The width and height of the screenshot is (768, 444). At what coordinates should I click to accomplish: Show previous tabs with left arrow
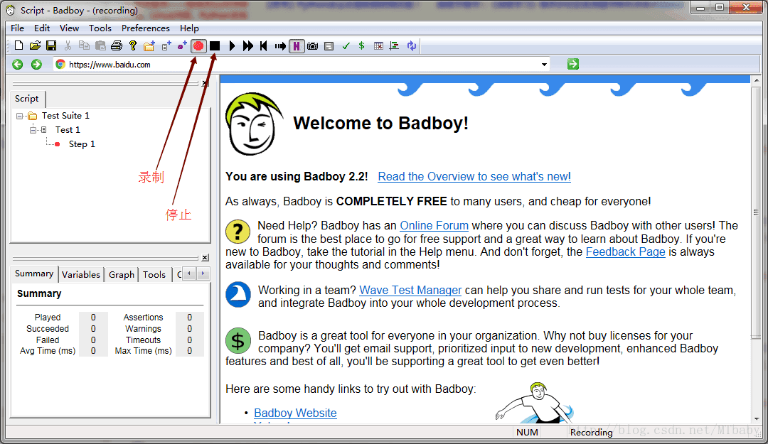[x=190, y=274]
